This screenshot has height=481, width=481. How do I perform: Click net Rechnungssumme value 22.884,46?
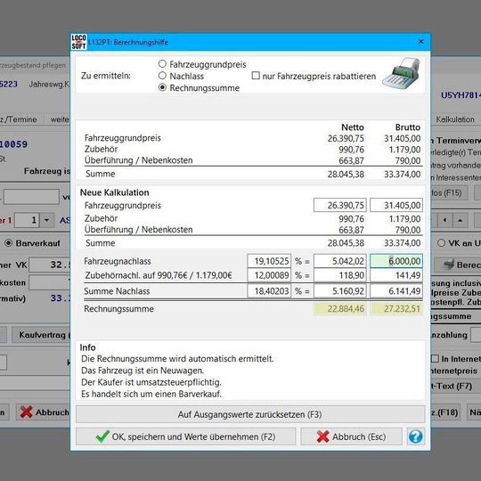[x=340, y=308]
